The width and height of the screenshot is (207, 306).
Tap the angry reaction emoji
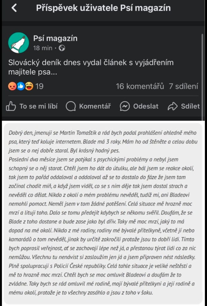tap(12, 87)
